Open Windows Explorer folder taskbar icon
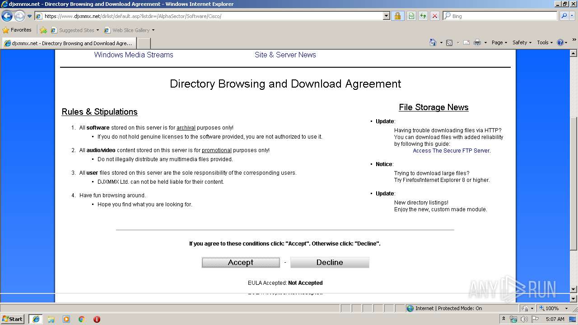The height and width of the screenshot is (325, 578). point(51,319)
